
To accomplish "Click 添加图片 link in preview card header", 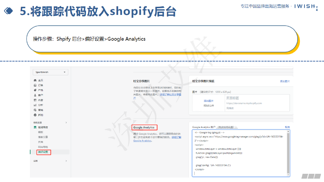I will [285, 81].
